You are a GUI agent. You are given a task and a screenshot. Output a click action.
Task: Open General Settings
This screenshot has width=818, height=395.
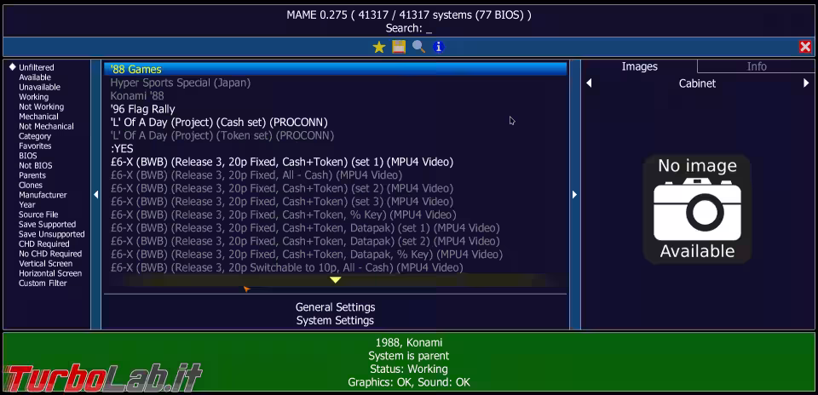pyautogui.click(x=335, y=307)
